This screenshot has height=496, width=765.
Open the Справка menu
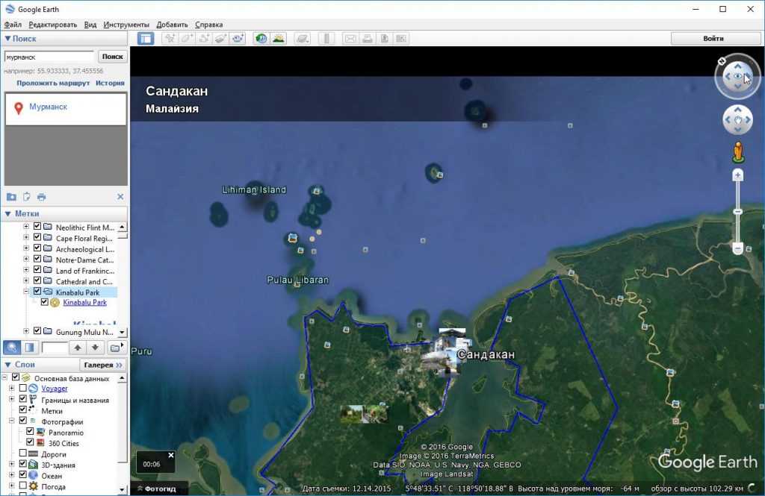point(209,25)
